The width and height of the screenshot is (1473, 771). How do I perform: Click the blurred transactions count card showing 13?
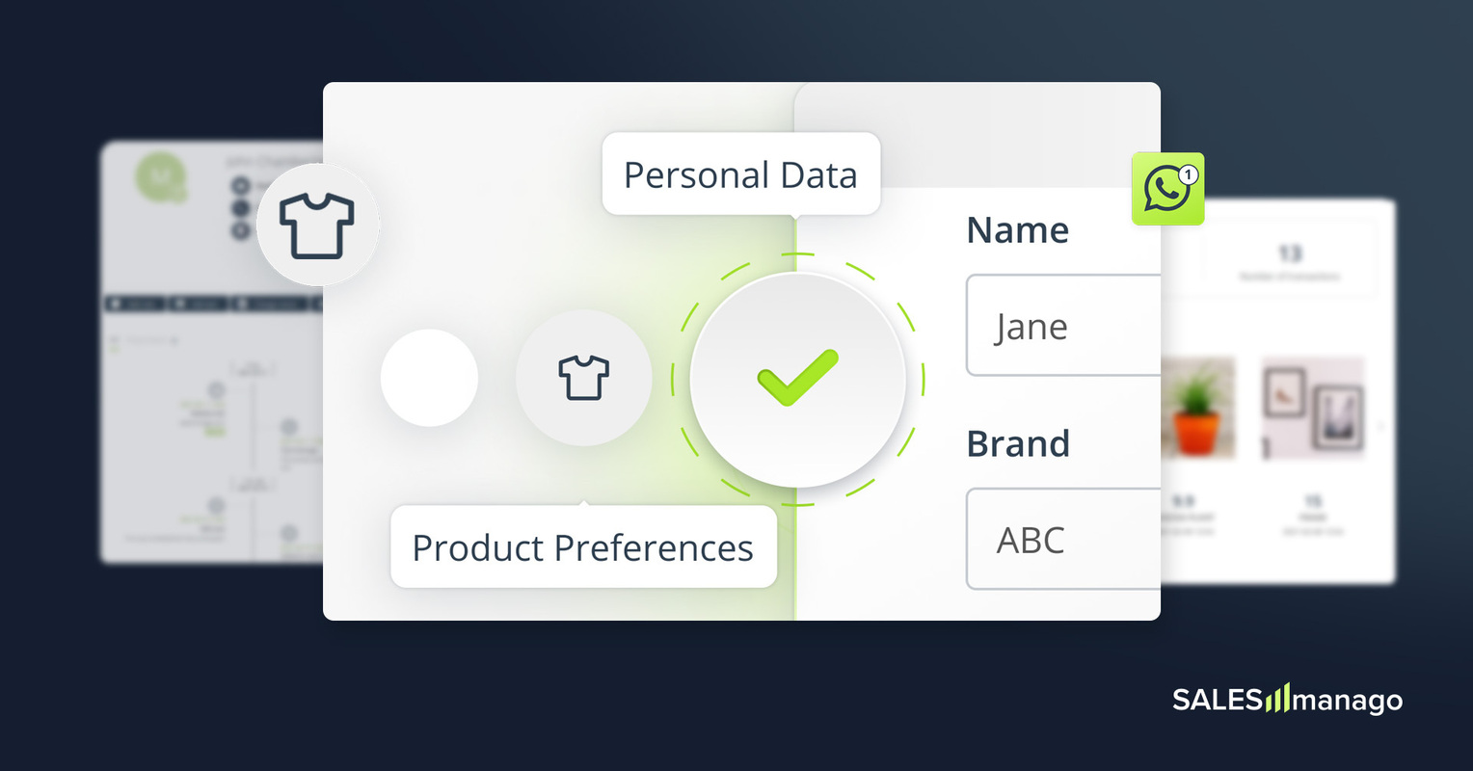tap(1289, 260)
